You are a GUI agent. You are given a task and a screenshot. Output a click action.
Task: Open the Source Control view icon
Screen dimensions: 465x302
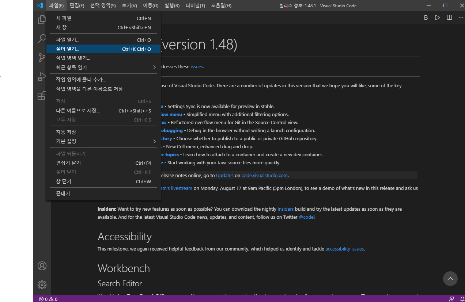pos(42,58)
